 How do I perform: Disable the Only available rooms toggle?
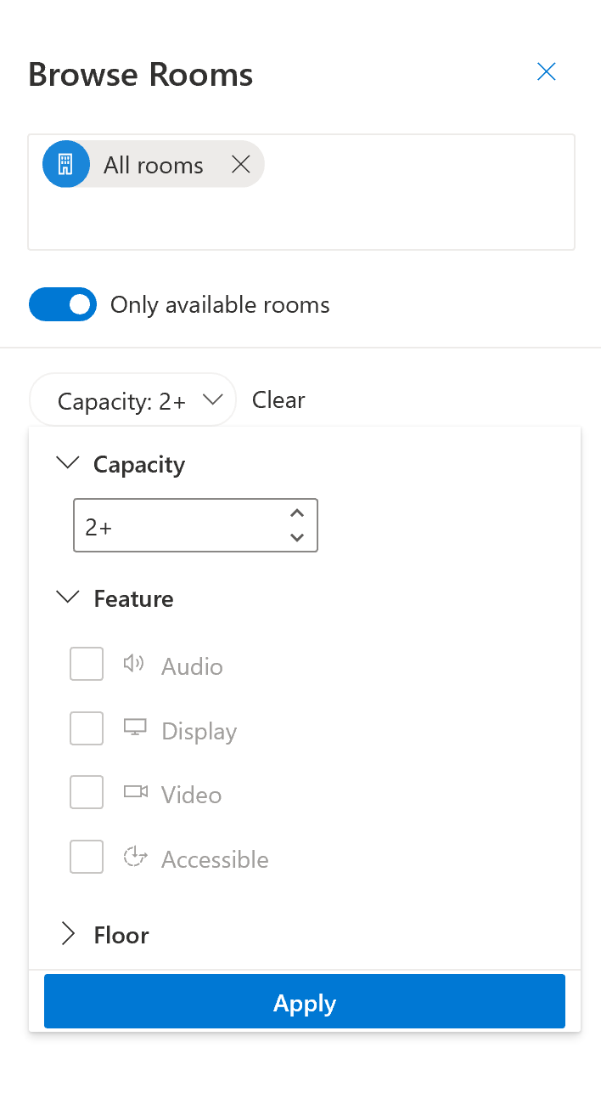click(63, 304)
